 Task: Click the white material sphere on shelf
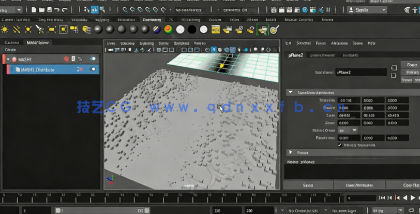tap(180, 30)
